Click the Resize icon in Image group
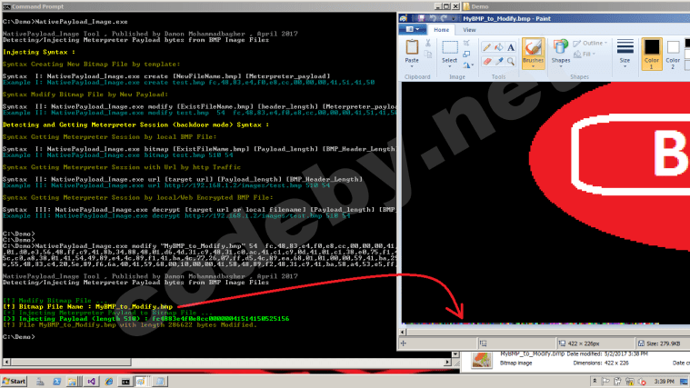 [x=466, y=54]
